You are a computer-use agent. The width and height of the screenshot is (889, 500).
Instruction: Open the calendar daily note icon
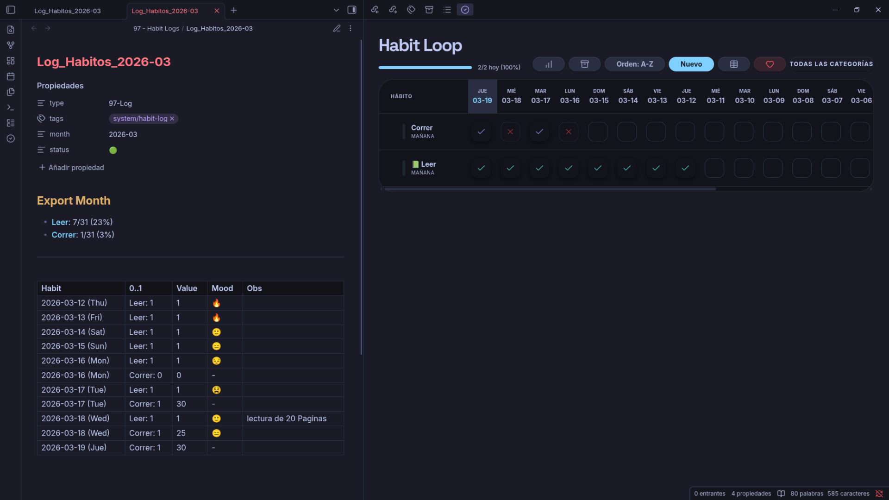11,76
